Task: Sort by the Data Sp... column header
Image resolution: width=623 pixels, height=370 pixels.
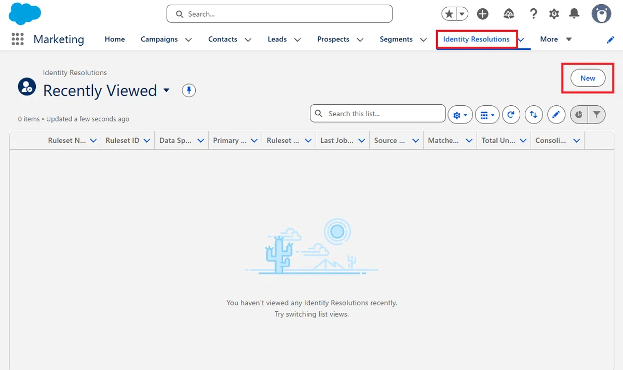Action: (175, 141)
